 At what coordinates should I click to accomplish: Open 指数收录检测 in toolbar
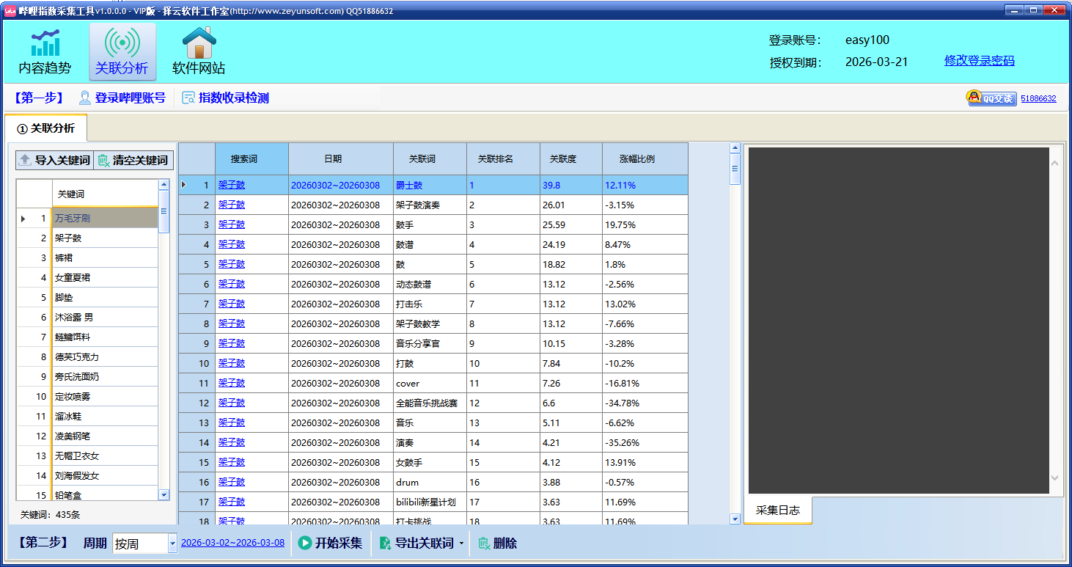[x=226, y=98]
